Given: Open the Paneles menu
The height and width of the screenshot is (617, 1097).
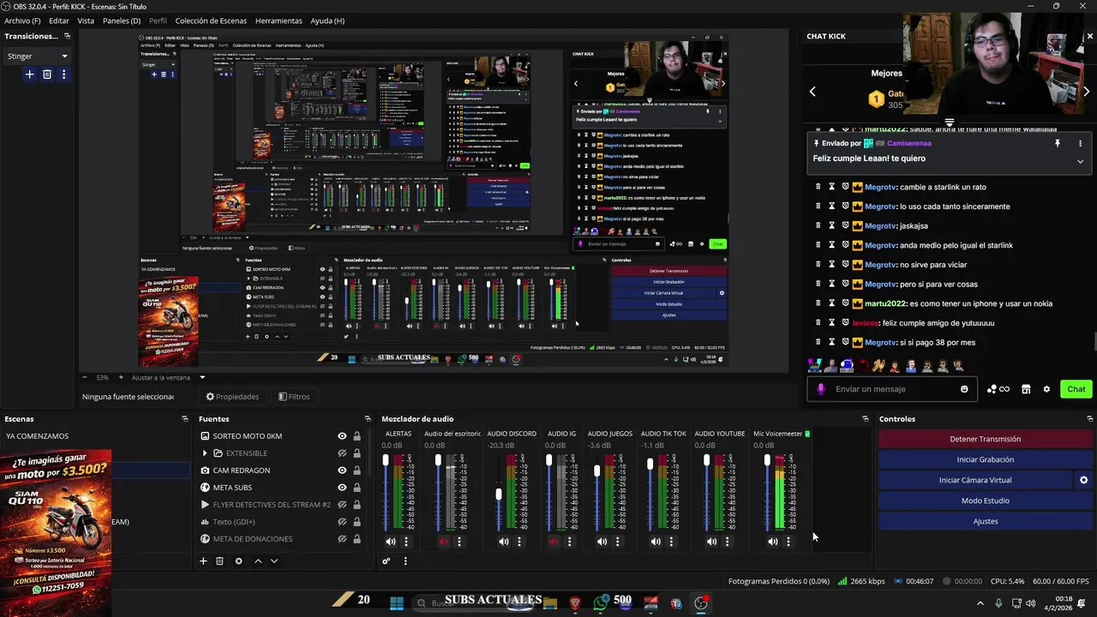Looking at the screenshot, I should pos(122,21).
